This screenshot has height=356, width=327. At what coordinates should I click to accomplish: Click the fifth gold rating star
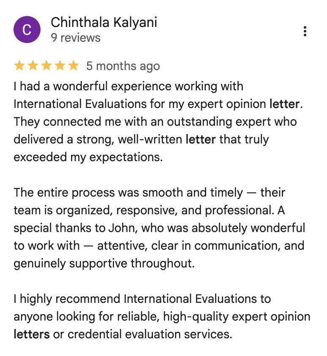click(x=74, y=66)
